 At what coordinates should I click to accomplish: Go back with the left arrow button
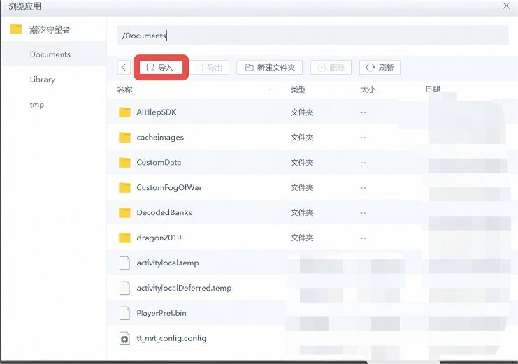(124, 68)
